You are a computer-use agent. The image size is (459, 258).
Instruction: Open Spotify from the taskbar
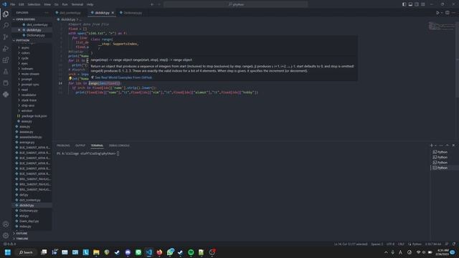[191, 252]
